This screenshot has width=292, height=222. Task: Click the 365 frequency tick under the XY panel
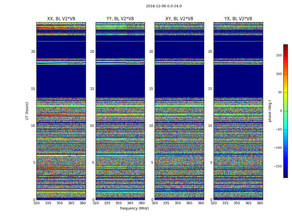point(189,203)
